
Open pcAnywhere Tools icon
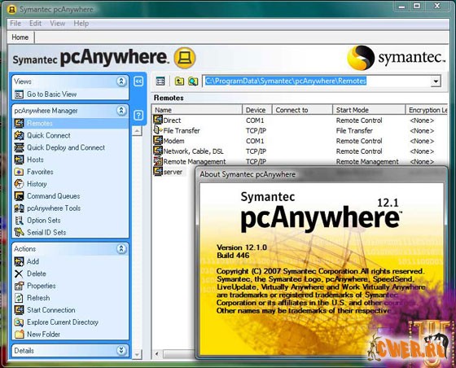(x=19, y=208)
